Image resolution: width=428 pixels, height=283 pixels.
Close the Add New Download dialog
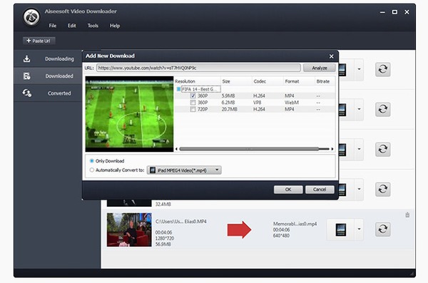332,56
